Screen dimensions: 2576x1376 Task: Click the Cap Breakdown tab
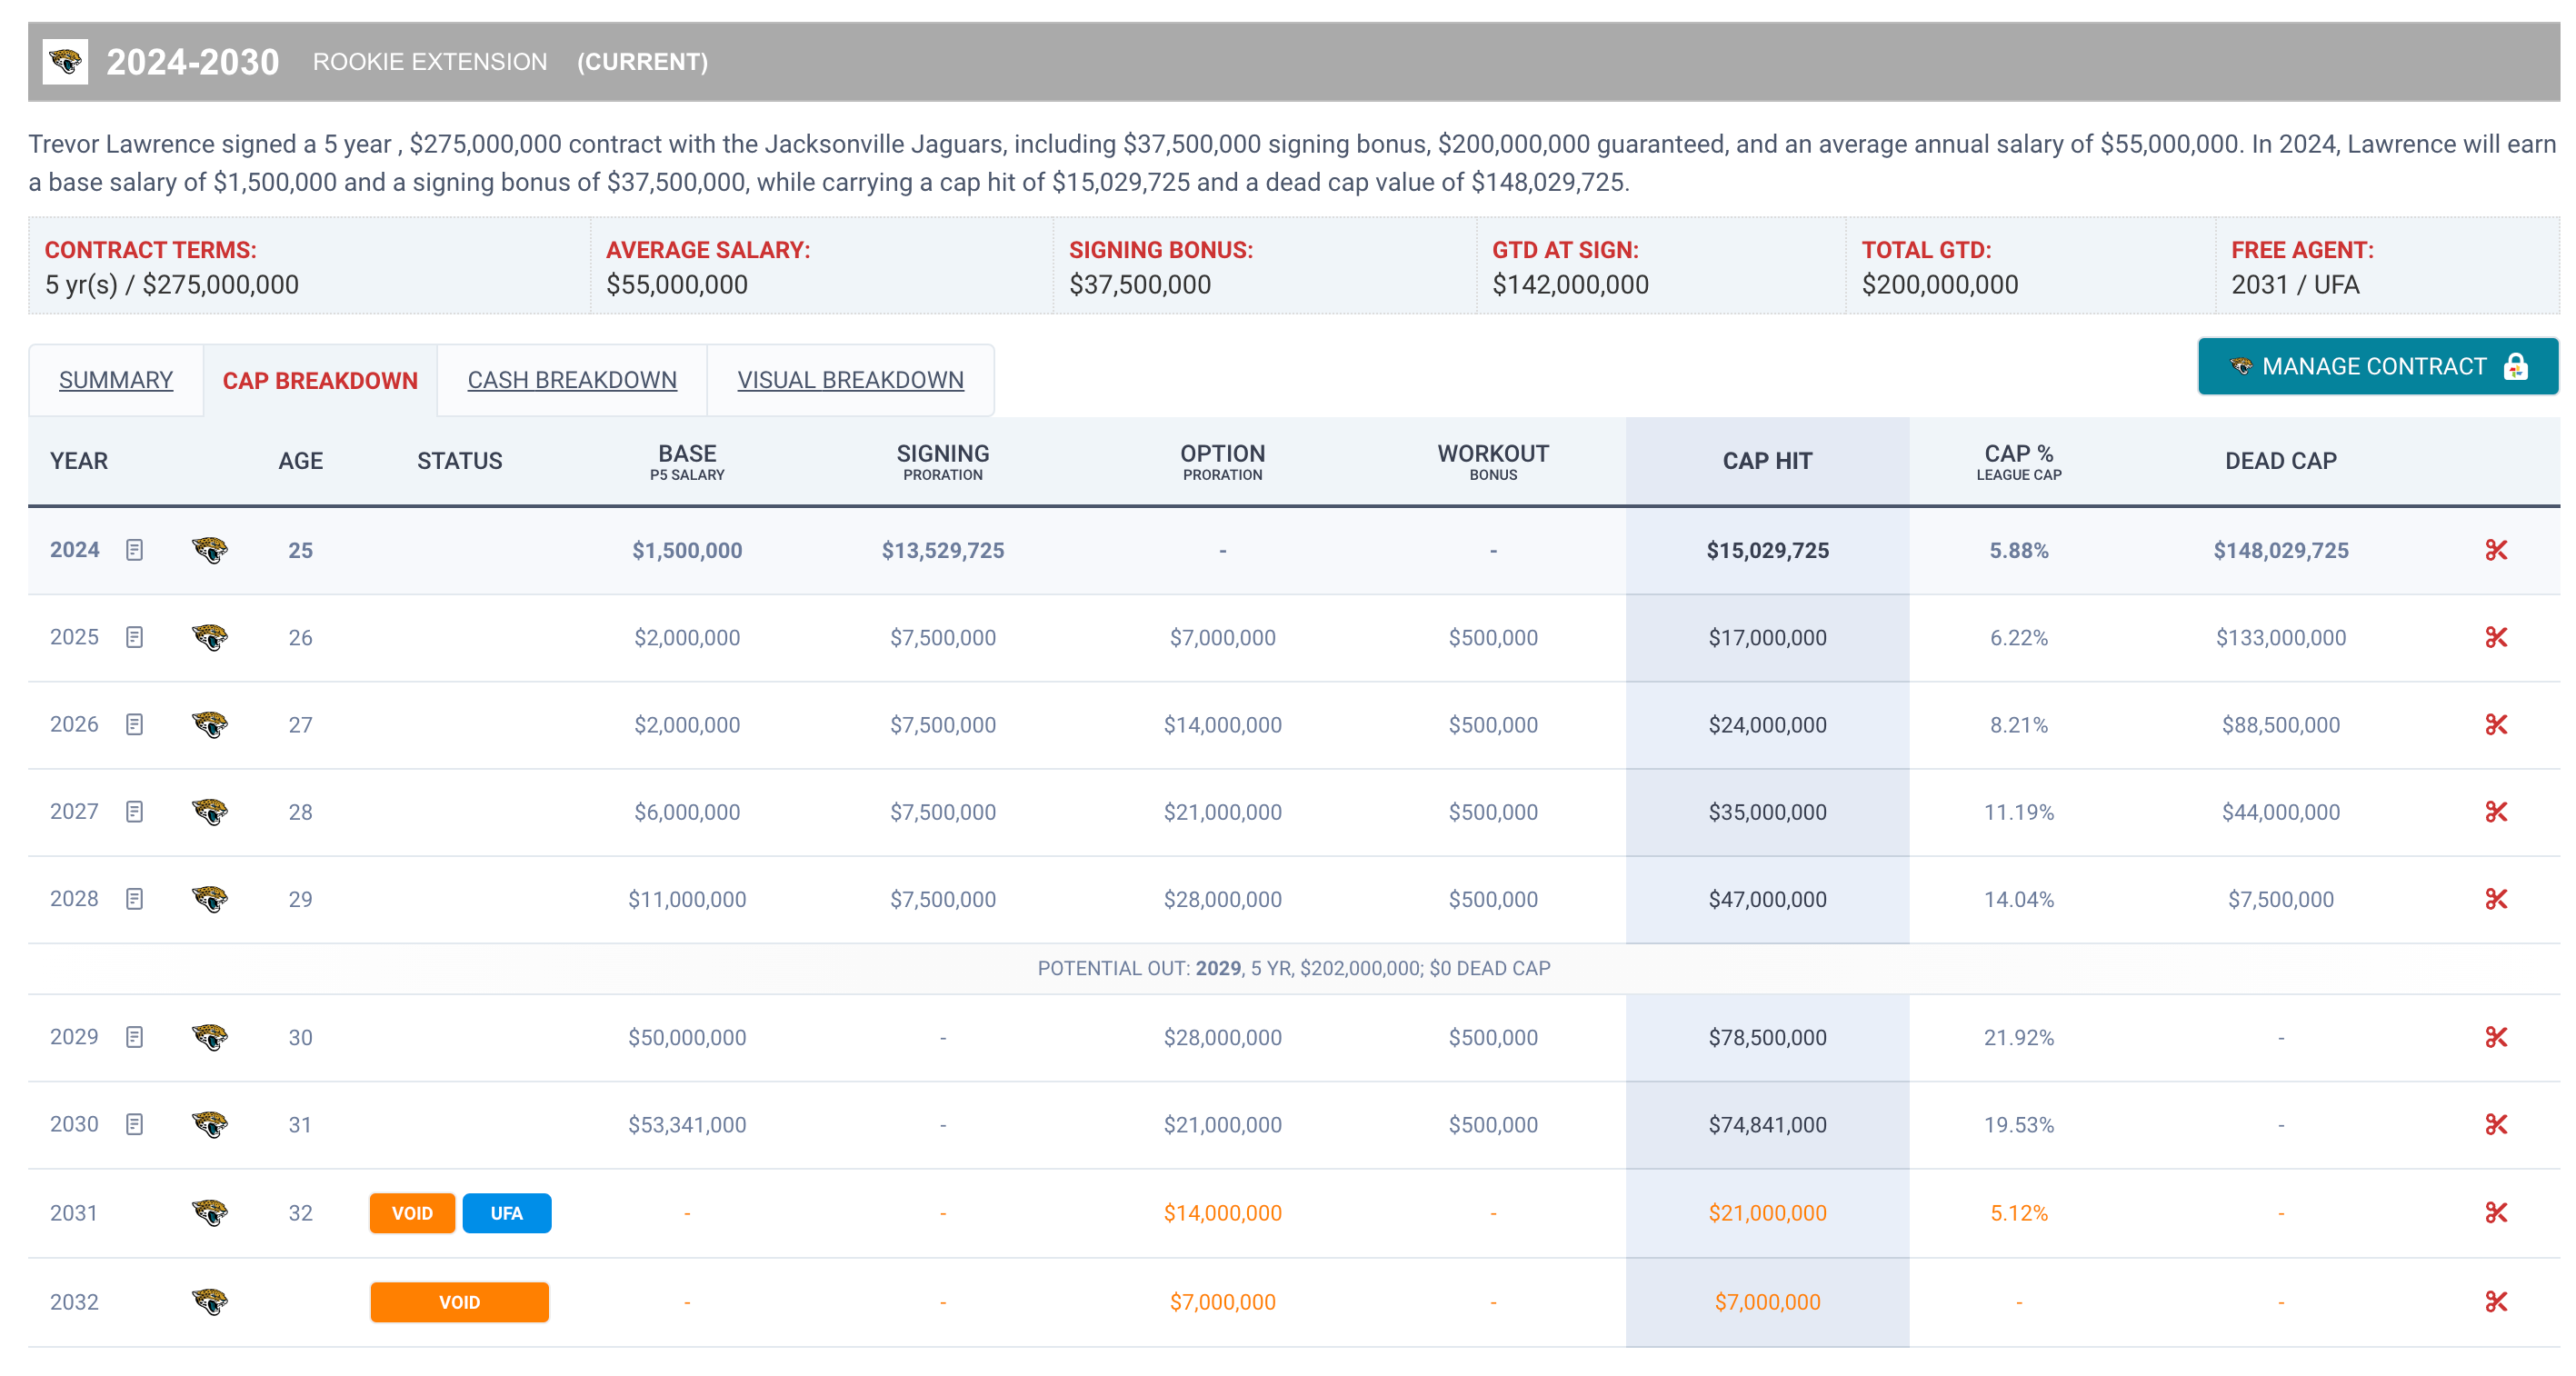320,380
